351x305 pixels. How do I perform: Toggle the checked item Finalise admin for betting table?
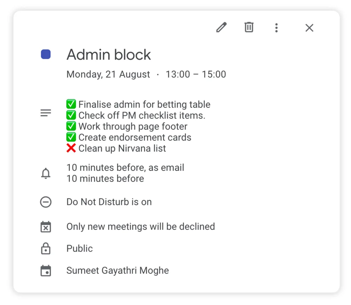click(71, 104)
